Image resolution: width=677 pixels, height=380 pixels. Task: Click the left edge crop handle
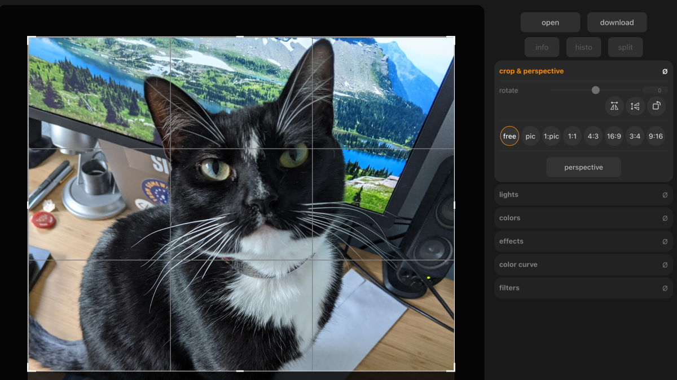click(x=28, y=204)
